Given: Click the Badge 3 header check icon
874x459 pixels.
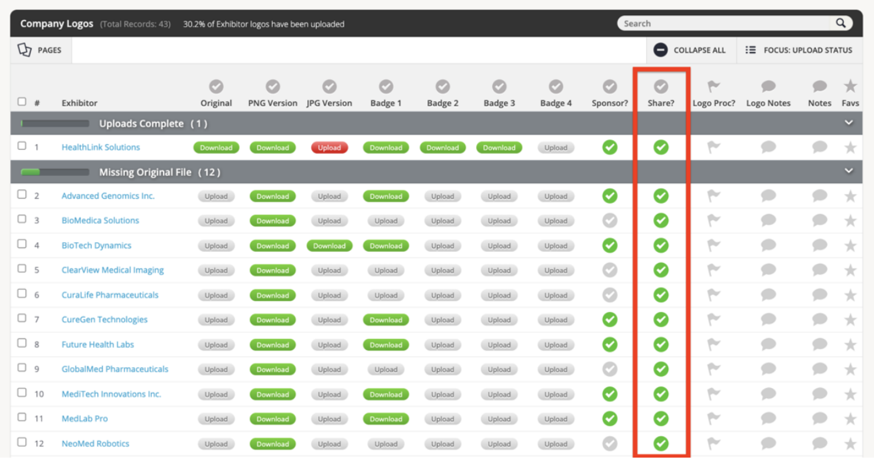Looking at the screenshot, I should tap(499, 86).
